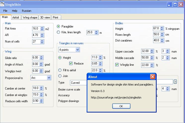The height and width of the screenshot is (123, 185).
Task: Open the File menu
Action: pos(5,11)
